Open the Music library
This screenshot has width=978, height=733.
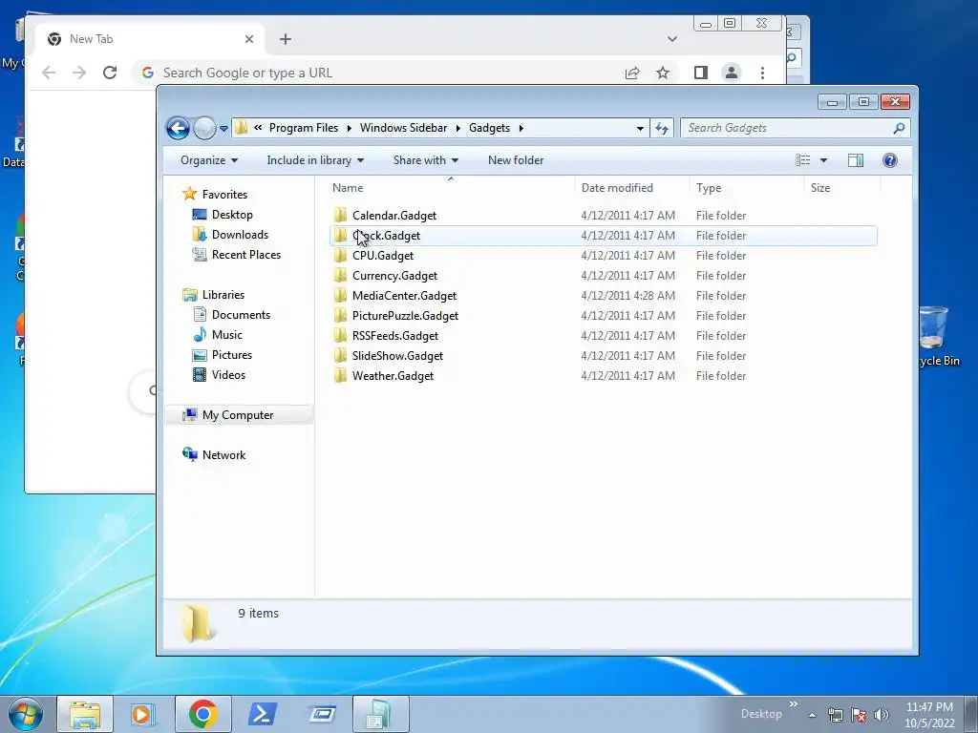tap(218, 335)
